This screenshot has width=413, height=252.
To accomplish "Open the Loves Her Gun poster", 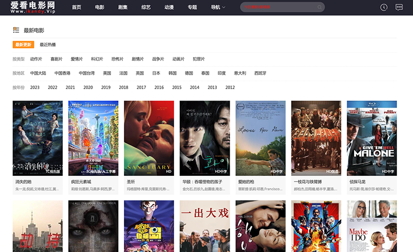I will tap(261, 138).
